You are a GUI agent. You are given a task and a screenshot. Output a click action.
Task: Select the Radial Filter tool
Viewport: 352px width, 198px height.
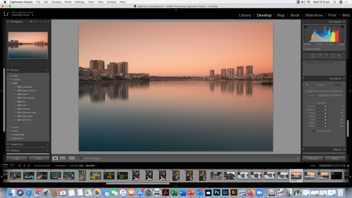pyautogui.click(x=333, y=56)
